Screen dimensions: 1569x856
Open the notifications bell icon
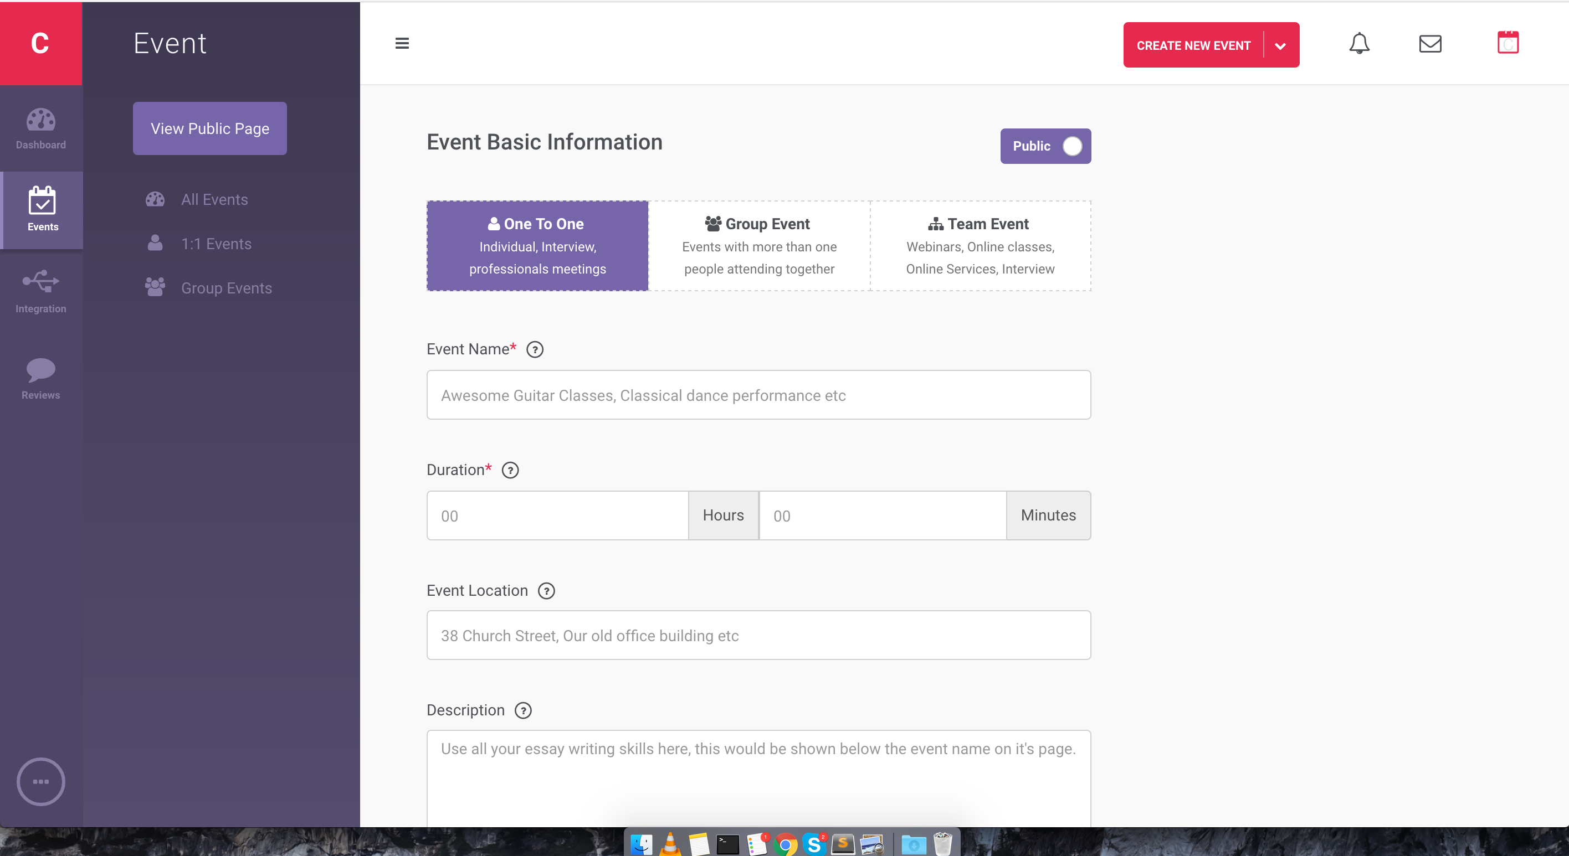pyautogui.click(x=1359, y=44)
